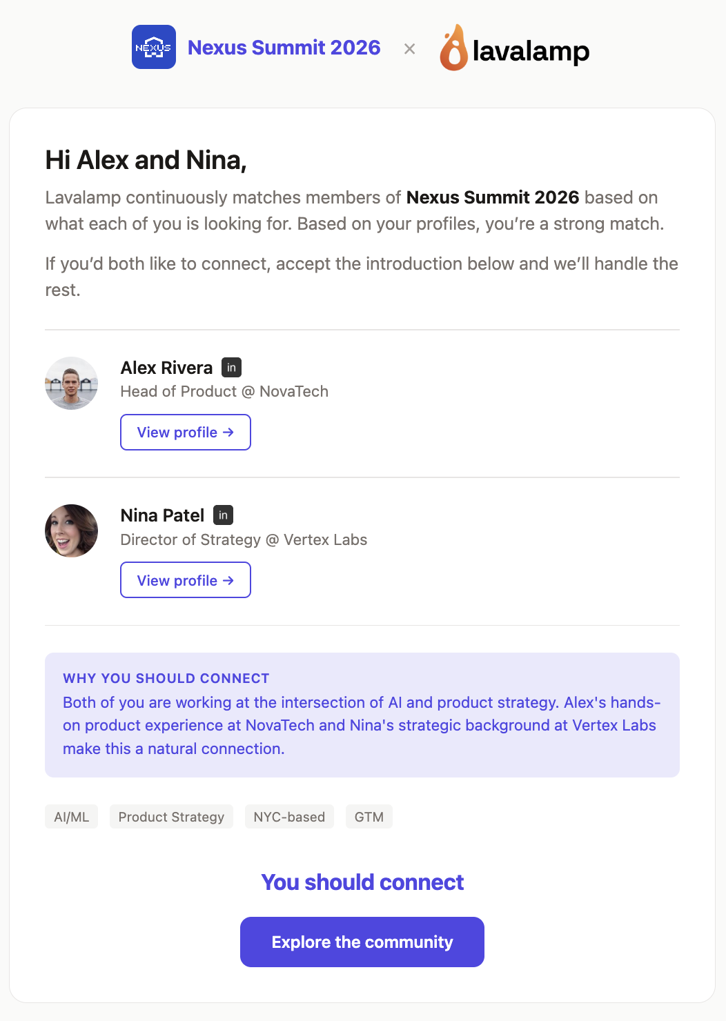Open the You should connect link
This screenshot has height=1021, width=726.
362,882
